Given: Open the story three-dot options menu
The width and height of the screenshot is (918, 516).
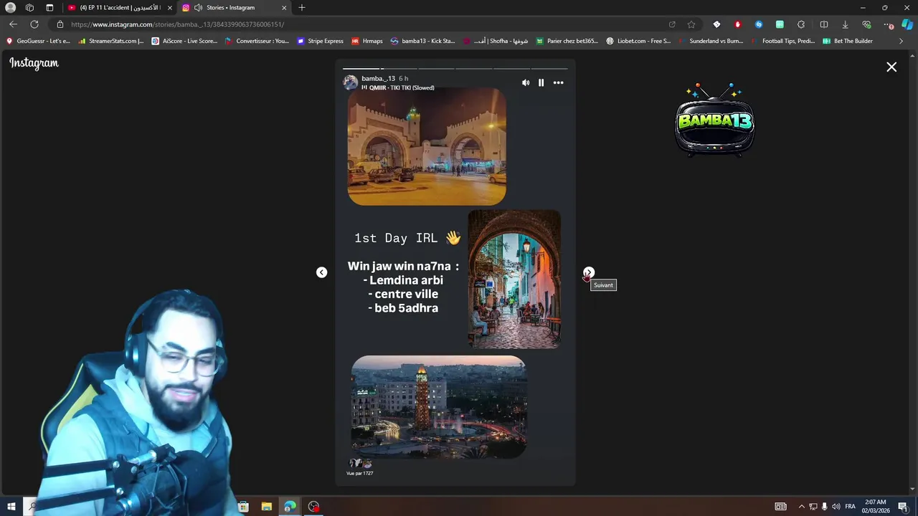Looking at the screenshot, I should point(558,82).
